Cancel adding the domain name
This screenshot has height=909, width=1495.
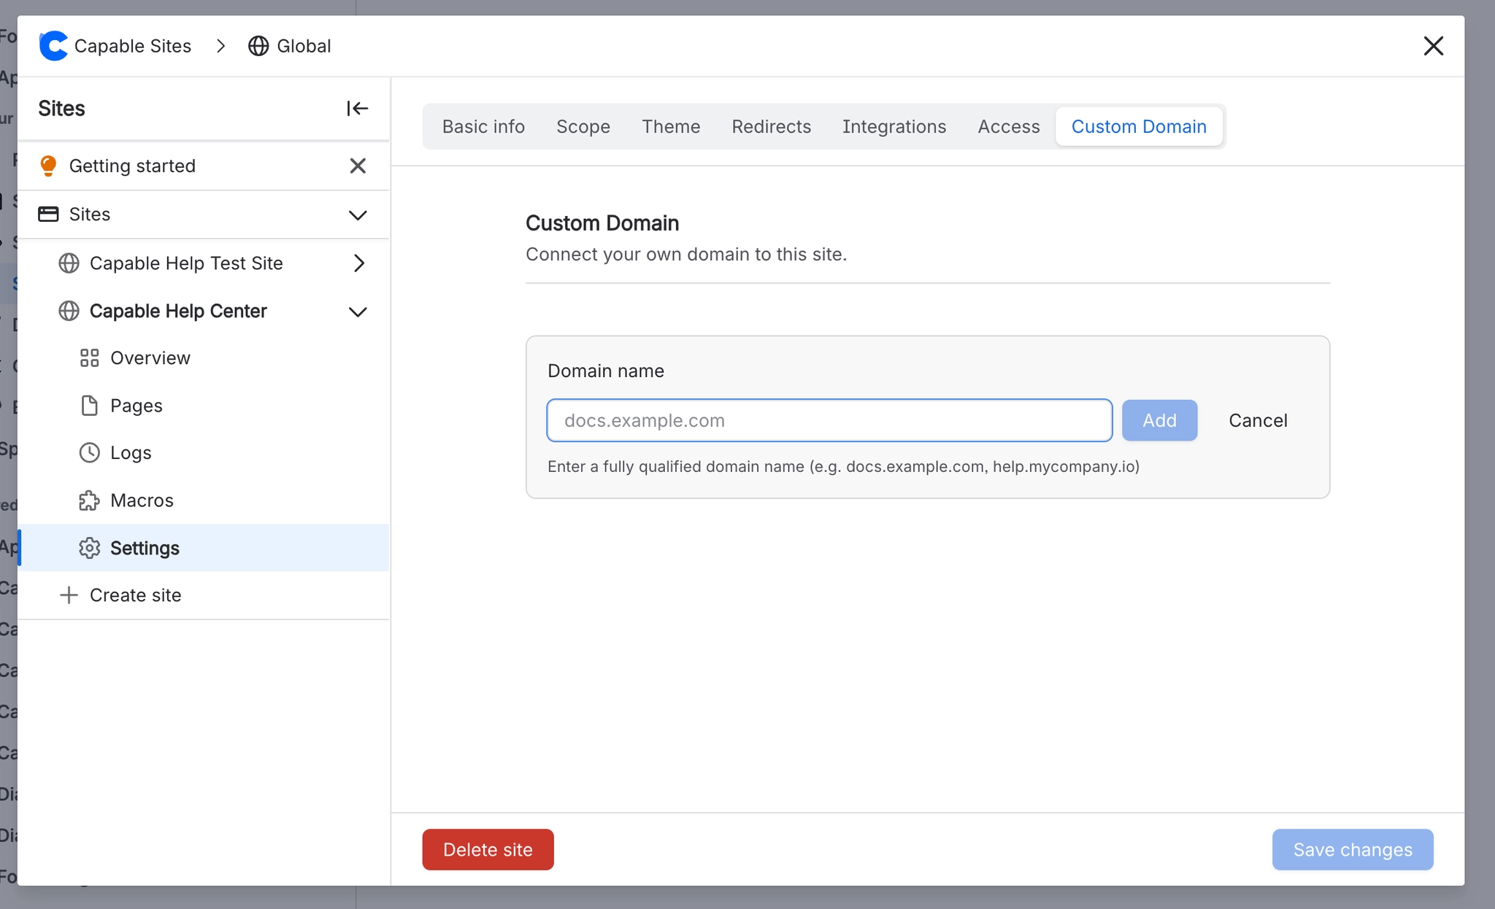pos(1258,420)
